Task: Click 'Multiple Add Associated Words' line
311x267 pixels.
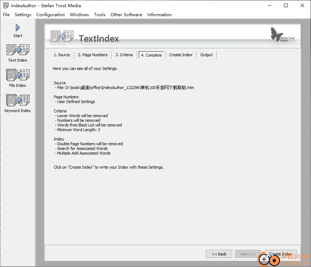Action: tap(83, 153)
